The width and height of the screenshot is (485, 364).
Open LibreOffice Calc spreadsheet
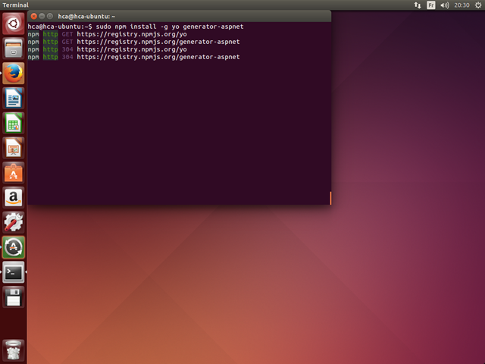click(14, 123)
